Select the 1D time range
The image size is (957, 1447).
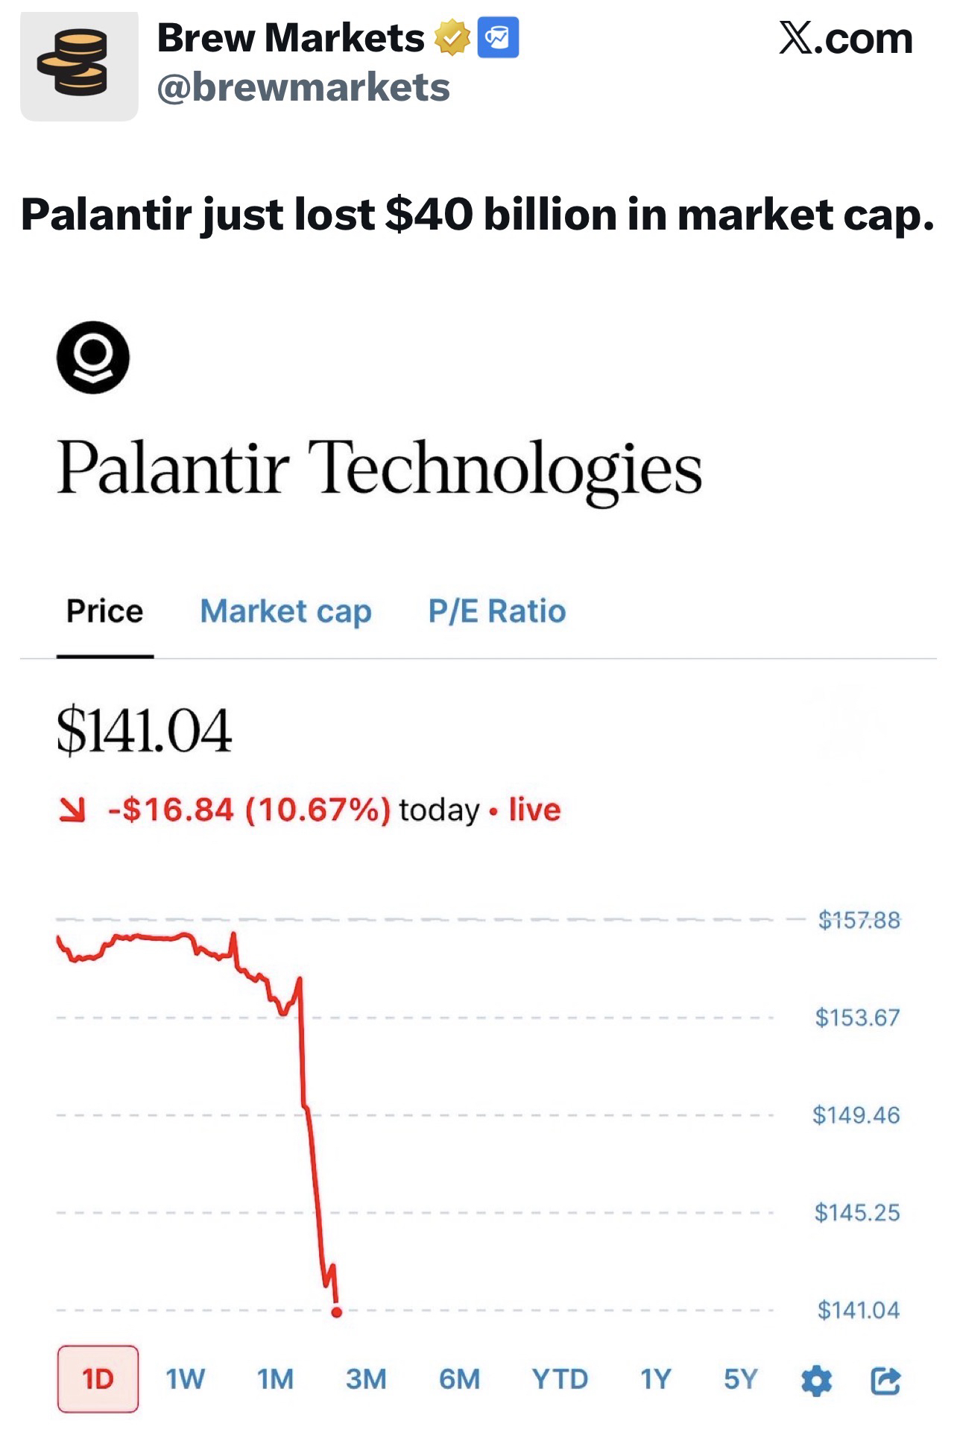coord(98,1379)
